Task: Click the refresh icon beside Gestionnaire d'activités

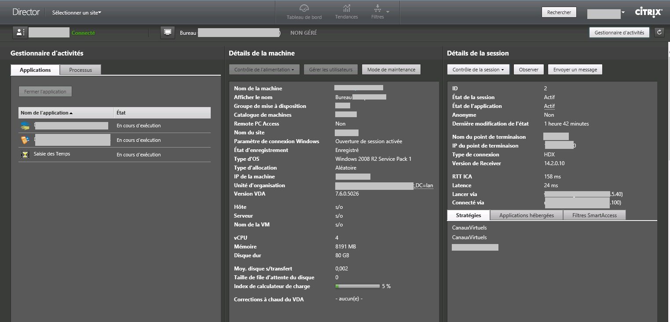Action: click(x=659, y=32)
